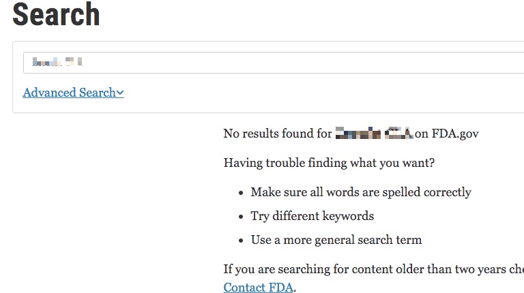
Task: Click the large Search page heading
Action: coord(57,15)
